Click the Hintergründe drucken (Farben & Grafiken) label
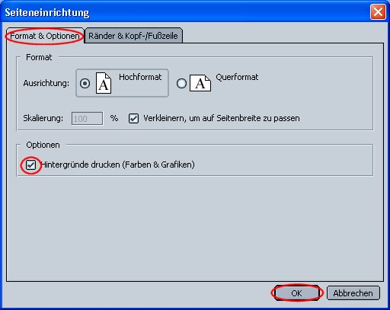The width and height of the screenshot is (390, 310). pyautogui.click(x=117, y=165)
